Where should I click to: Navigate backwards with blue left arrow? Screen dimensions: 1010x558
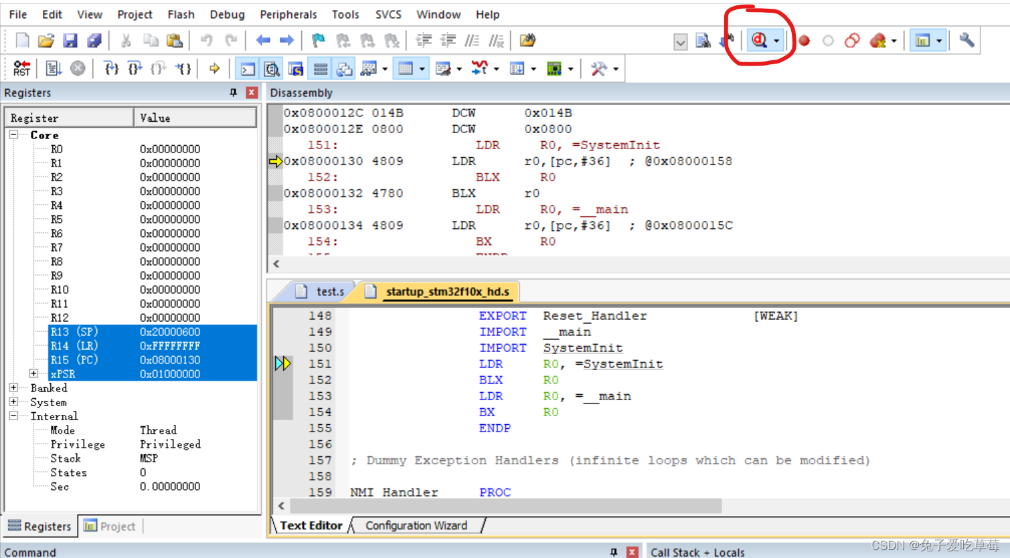(263, 40)
